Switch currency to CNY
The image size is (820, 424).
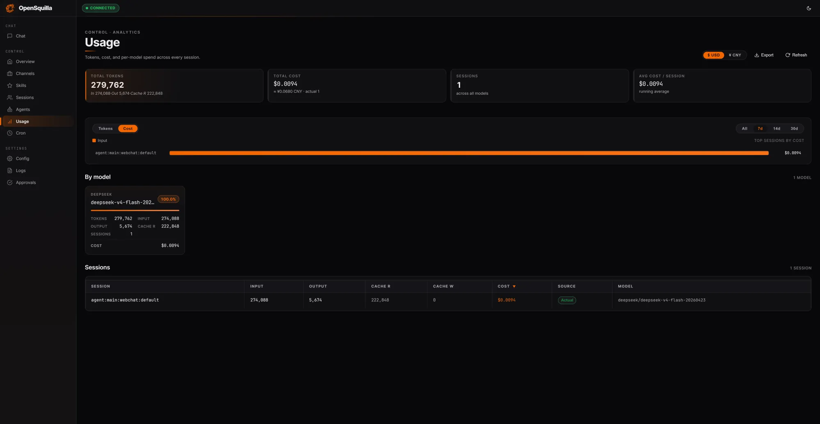coord(735,55)
